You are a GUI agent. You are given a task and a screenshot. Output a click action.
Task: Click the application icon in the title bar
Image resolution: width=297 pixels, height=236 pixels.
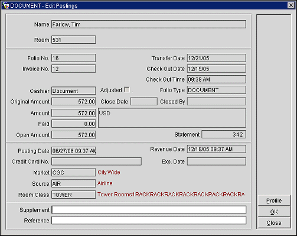coord(5,5)
